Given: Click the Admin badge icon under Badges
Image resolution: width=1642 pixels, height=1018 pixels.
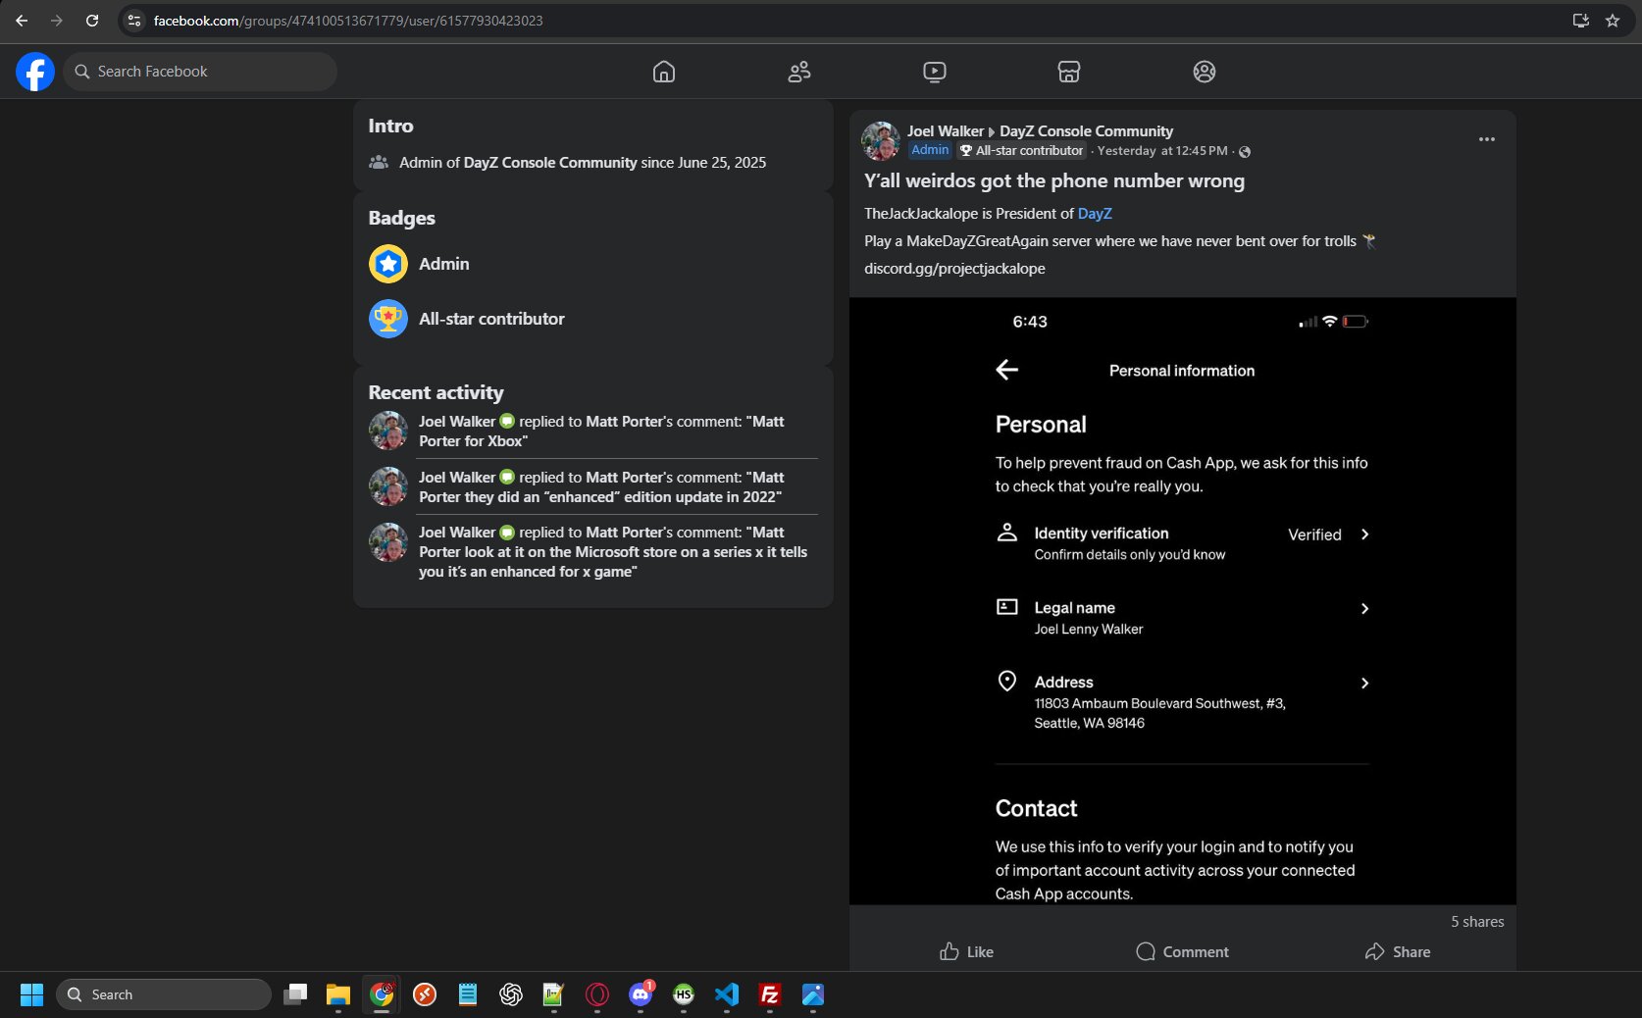Looking at the screenshot, I should tap(388, 264).
